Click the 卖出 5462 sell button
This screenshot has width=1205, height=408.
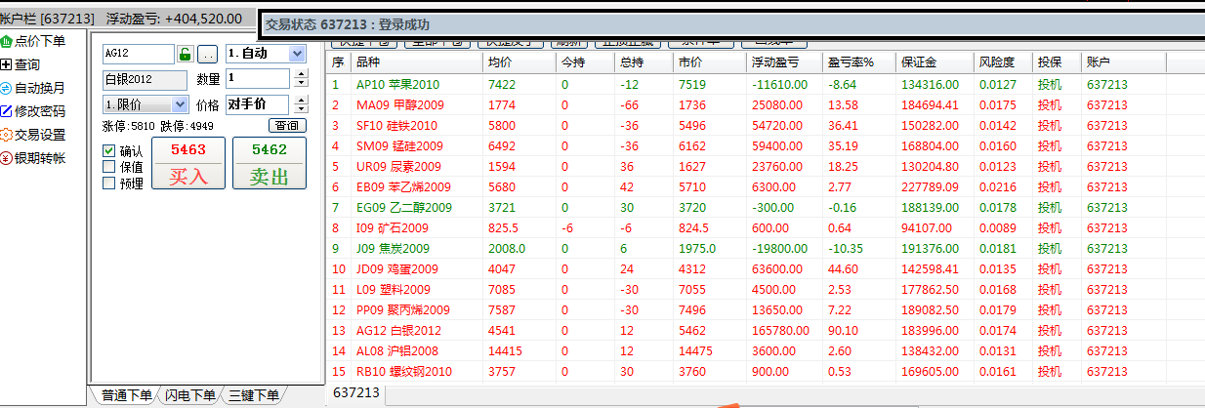point(270,163)
